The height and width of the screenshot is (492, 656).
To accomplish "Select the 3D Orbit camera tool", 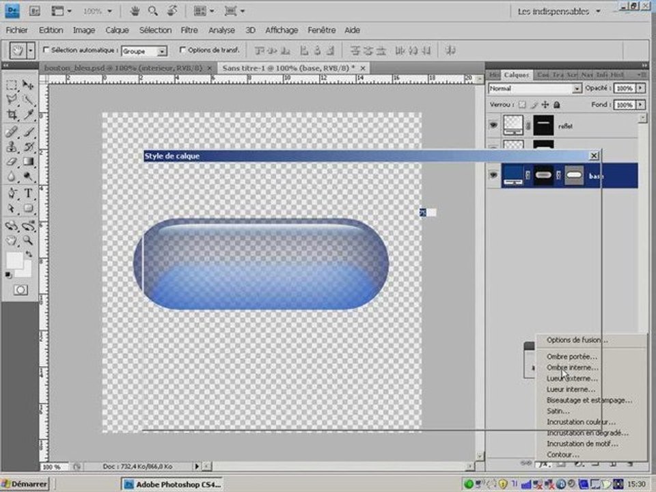I will (x=28, y=226).
